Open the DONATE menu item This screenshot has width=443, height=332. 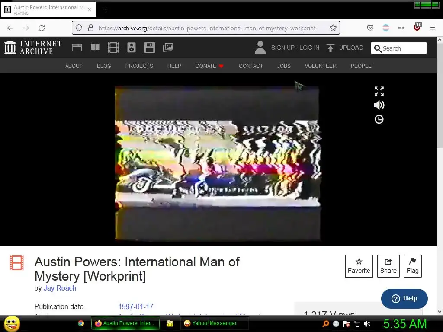209,66
